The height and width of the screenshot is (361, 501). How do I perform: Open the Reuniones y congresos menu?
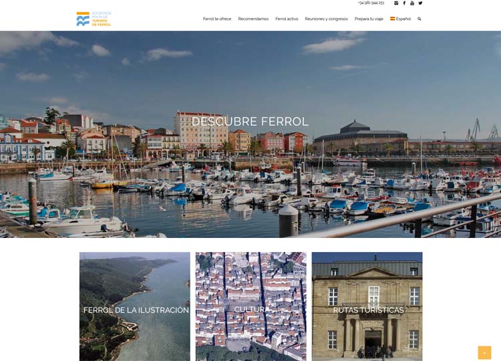coord(326,19)
